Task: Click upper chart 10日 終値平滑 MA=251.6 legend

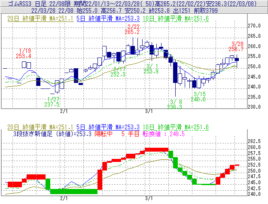Action: click(x=176, y=18)
